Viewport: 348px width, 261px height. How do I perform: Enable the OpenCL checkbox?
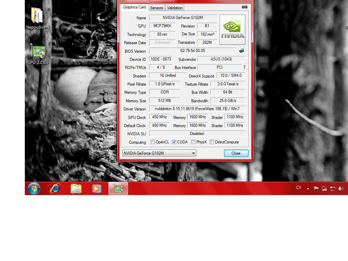pyautogui.click(x=153, y=142)
